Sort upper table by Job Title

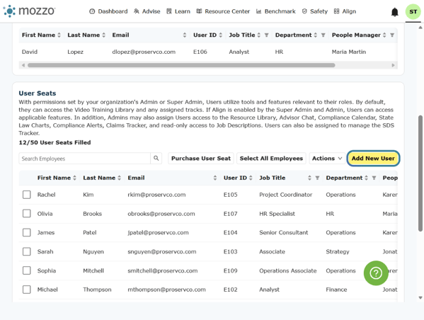point(259,35)
